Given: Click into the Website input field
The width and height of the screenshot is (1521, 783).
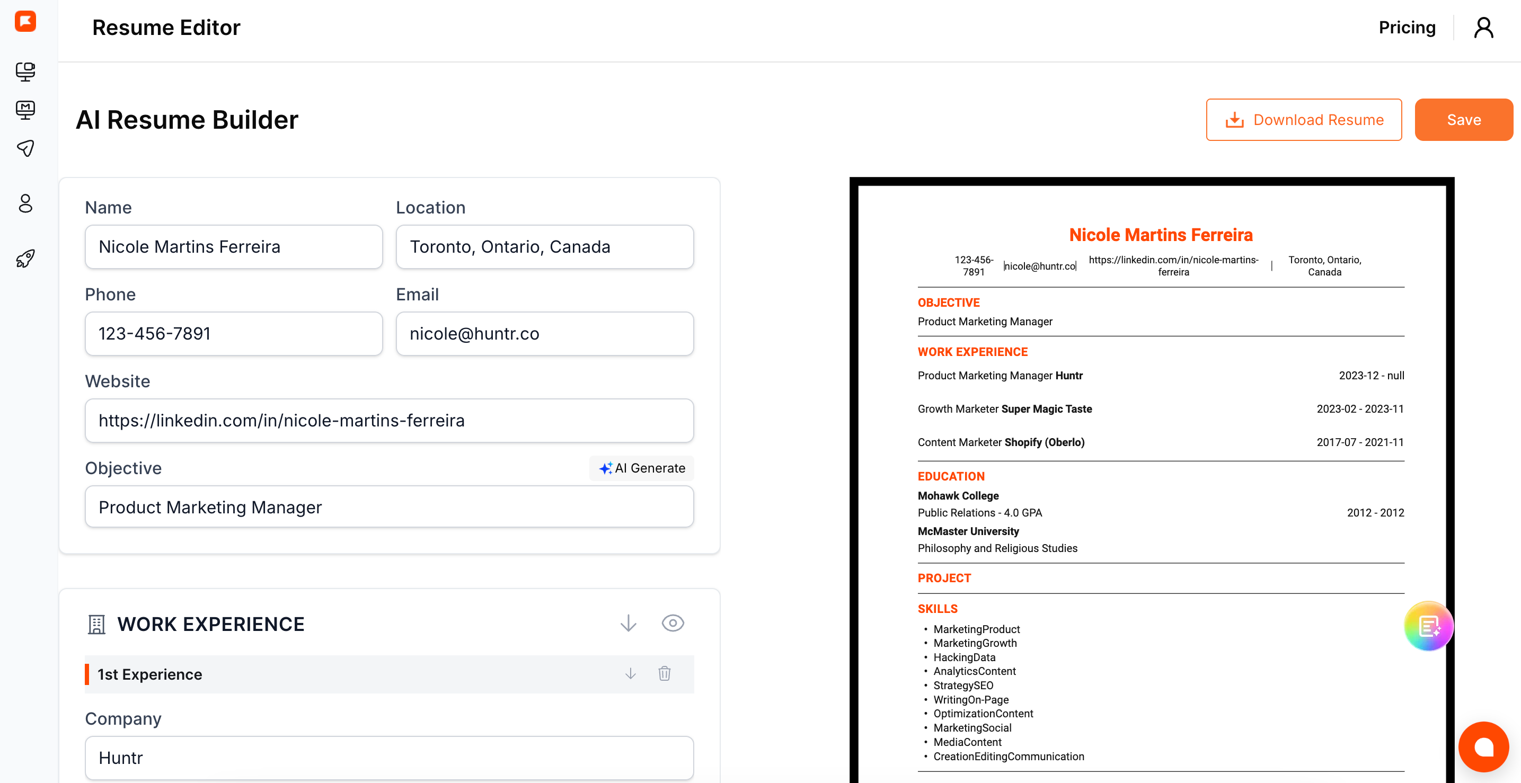Looking at the screenshot, I should click(x=389, y=420).
